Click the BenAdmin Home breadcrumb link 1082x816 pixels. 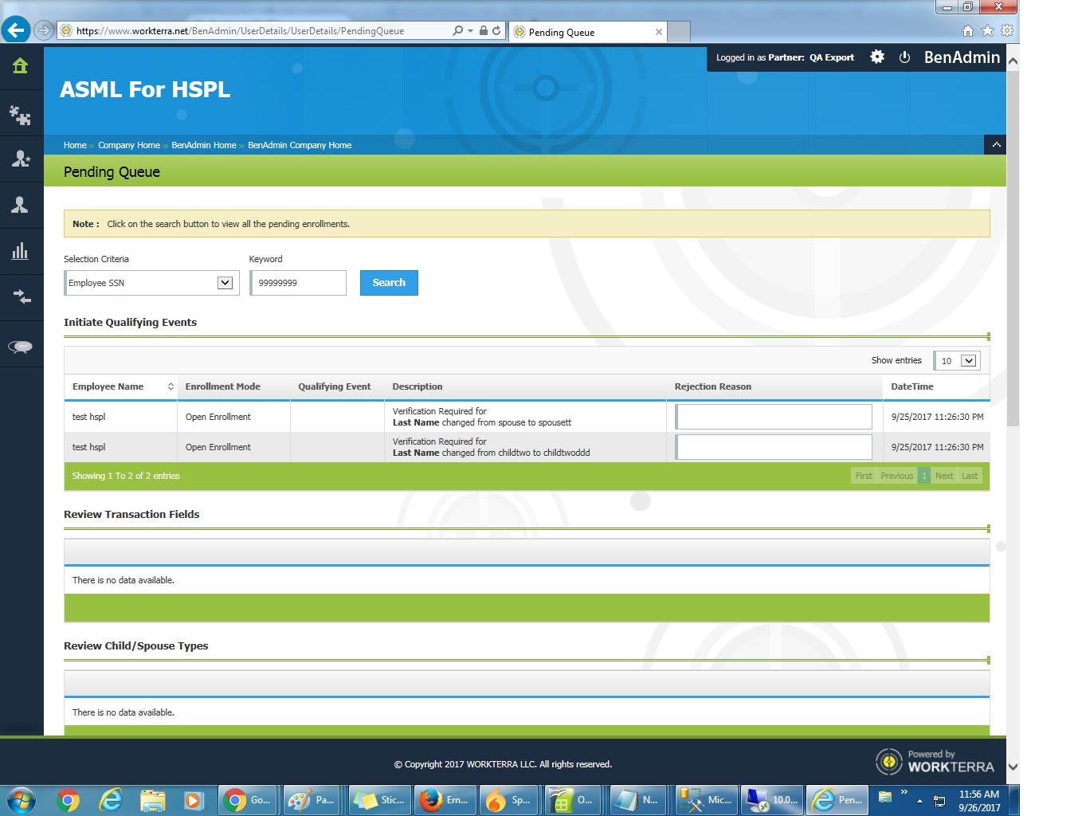[204, 145]
